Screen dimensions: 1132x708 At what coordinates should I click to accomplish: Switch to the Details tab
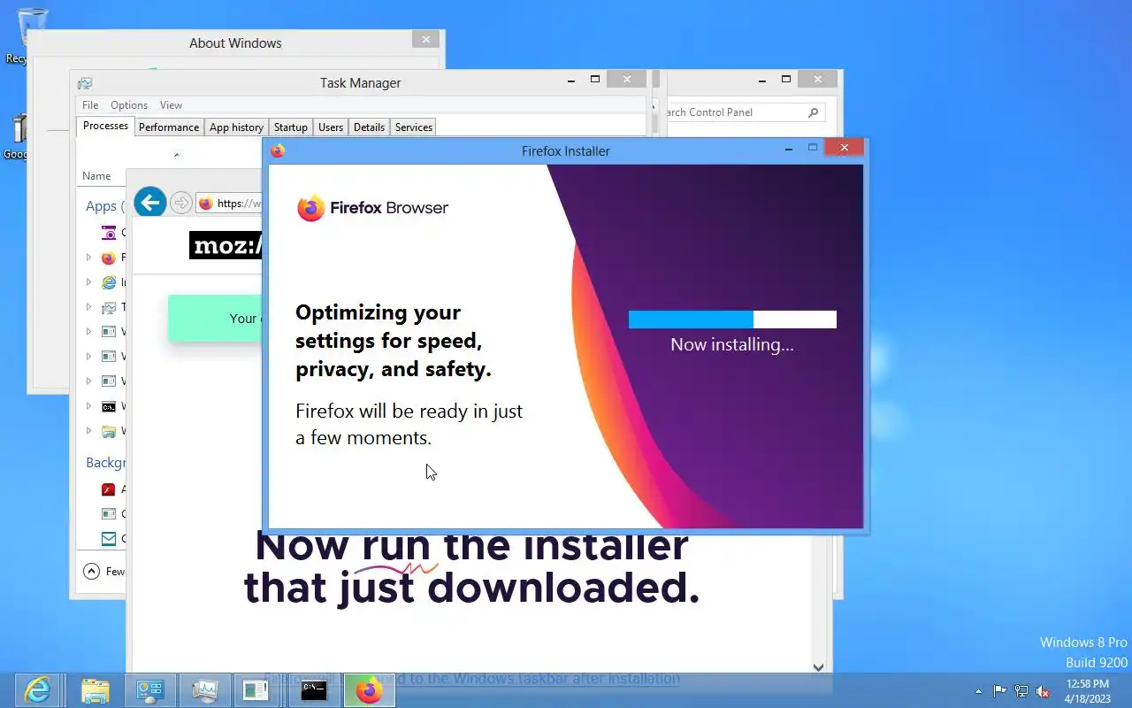click(369, 127)
